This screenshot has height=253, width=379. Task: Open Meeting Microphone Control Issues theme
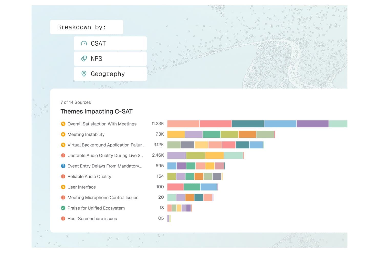103,197
